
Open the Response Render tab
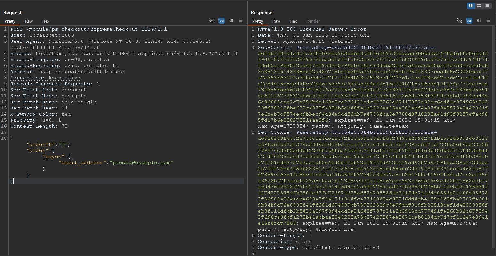(x=313, y=21)
